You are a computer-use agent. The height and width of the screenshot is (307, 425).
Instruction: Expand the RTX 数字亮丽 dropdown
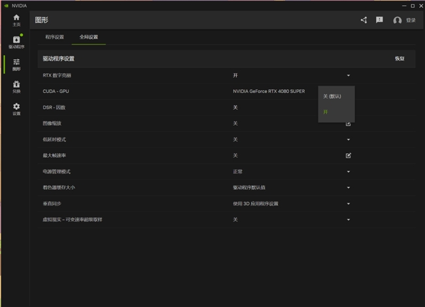pyautogui.click(x=348, y=76)
